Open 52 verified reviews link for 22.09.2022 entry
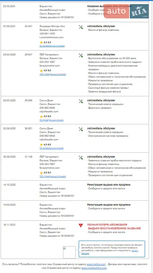 click(51, 148)
